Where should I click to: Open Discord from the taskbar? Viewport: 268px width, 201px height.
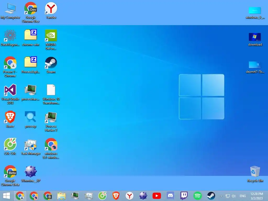170,196
